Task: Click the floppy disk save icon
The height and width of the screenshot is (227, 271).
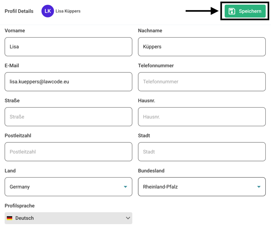Action: coord(232,11)
